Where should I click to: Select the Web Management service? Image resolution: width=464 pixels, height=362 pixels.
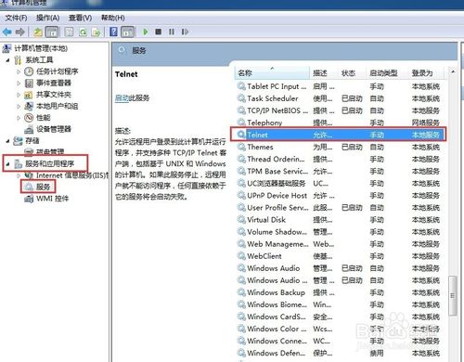(x=340, y=244)
